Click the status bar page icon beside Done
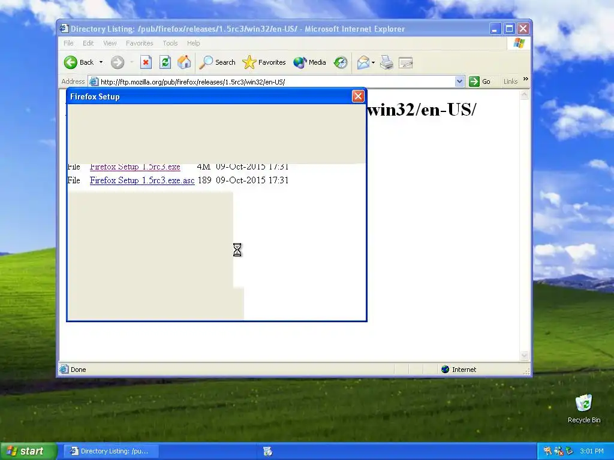The width and height of the screenshot is (614, 460). pos(64,369)
